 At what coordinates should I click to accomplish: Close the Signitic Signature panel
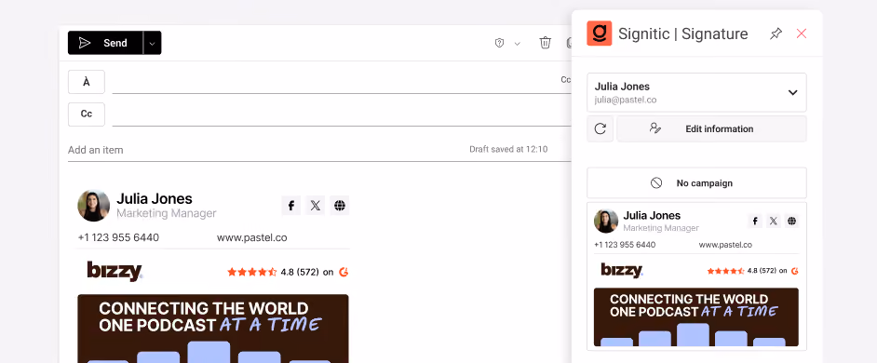point(802,34)
